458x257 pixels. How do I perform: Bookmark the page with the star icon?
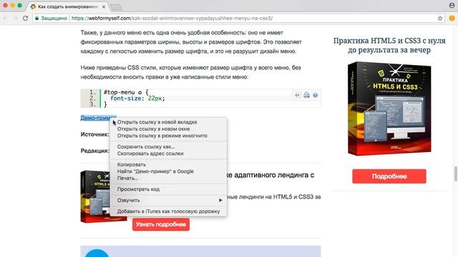coord(440,18)
